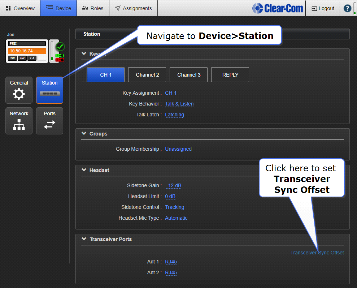Change Ant 1 RJ45 setting
The height and width of the screenshot is (288, 357).
[x=171, y=262]
